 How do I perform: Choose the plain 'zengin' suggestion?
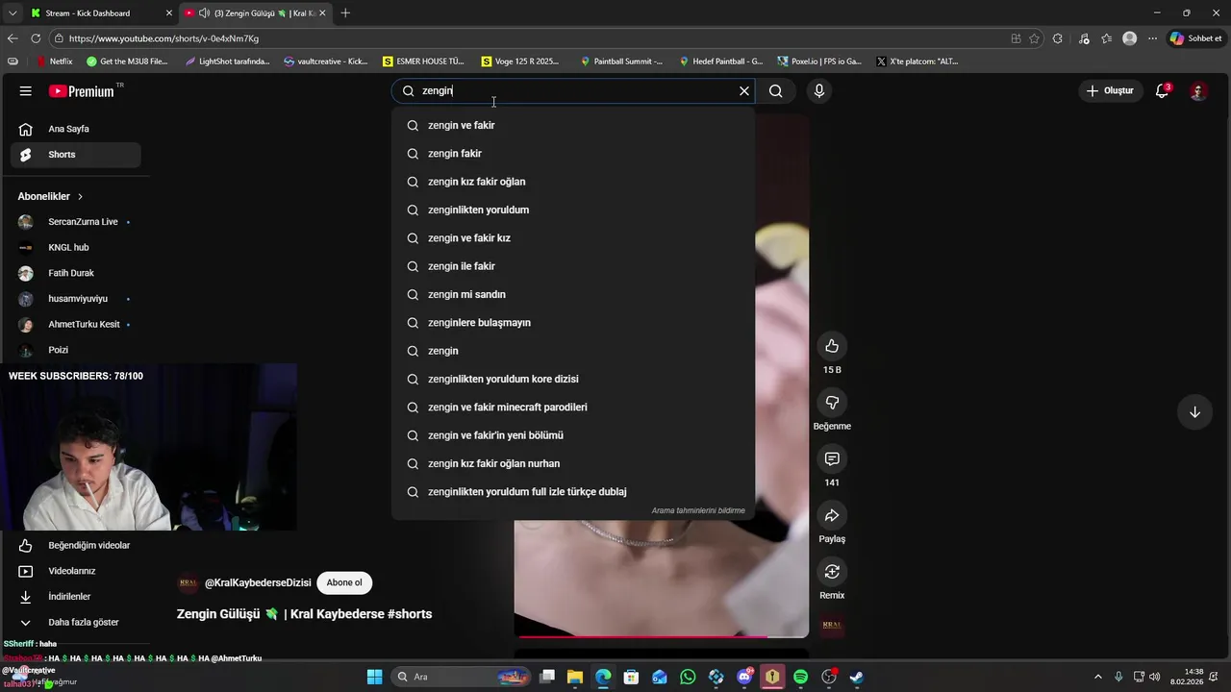point(573,351)
